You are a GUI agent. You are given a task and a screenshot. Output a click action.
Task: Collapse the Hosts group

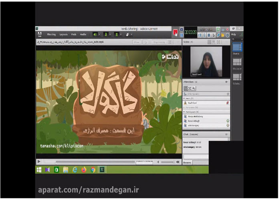tap(184, 98)
